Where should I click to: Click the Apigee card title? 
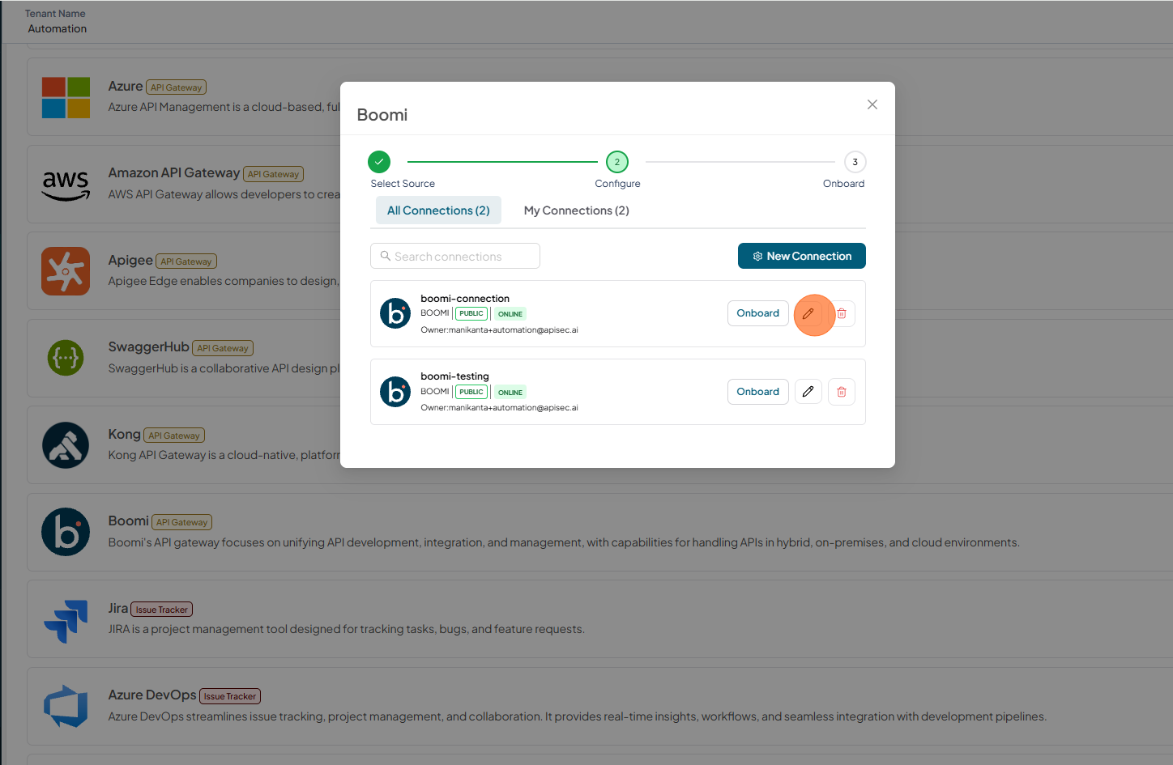[130, 260]
